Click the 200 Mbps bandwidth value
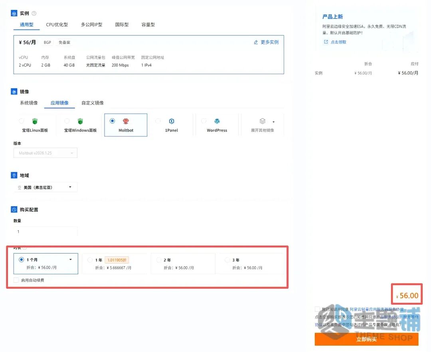Screen dimensions: 431x352 120,65
